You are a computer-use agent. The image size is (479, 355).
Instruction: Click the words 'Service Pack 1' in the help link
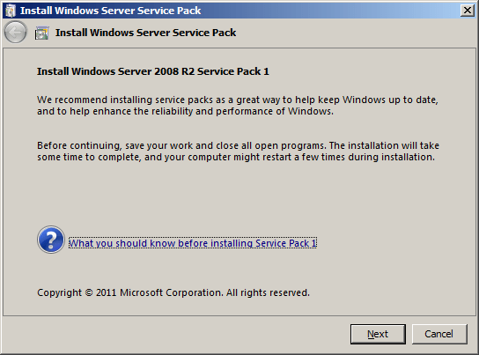pyautogui.click(x=286, y=243)
